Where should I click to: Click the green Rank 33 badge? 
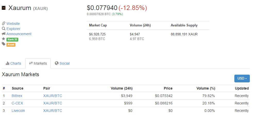[x=12, y=40]
